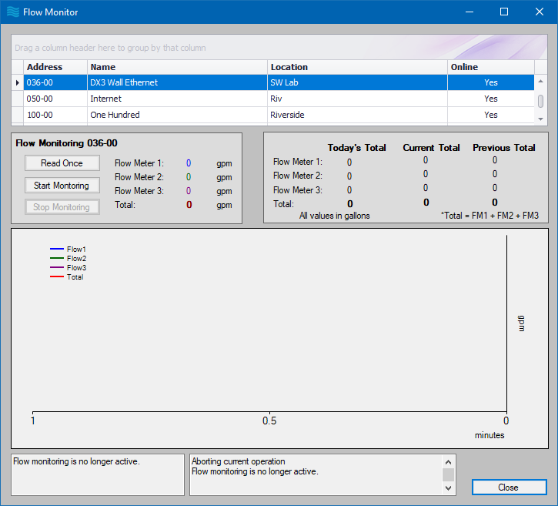Click the Yes online cell for 100-00
This screenshot has width=558, height=506.
(491, 115)
